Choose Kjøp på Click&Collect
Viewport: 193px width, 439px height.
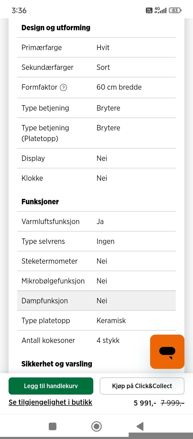[142, 386]
